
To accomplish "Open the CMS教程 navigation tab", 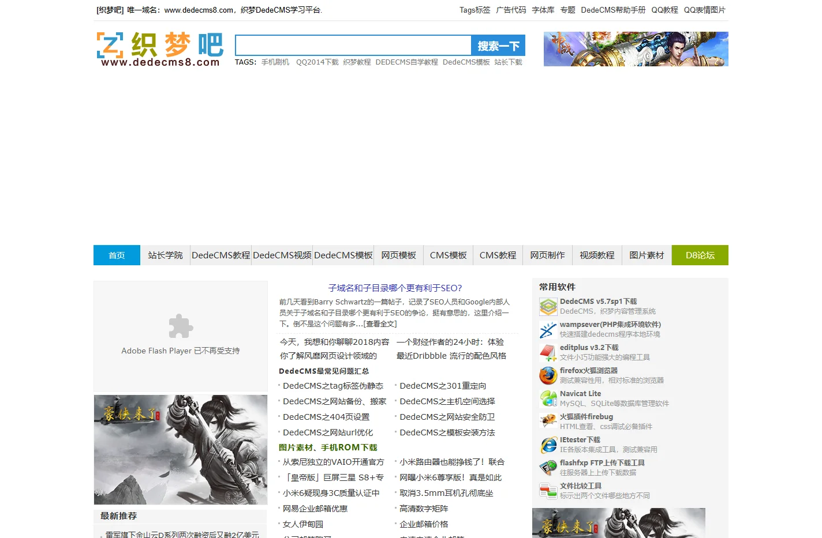I will (x=498, y=255).
